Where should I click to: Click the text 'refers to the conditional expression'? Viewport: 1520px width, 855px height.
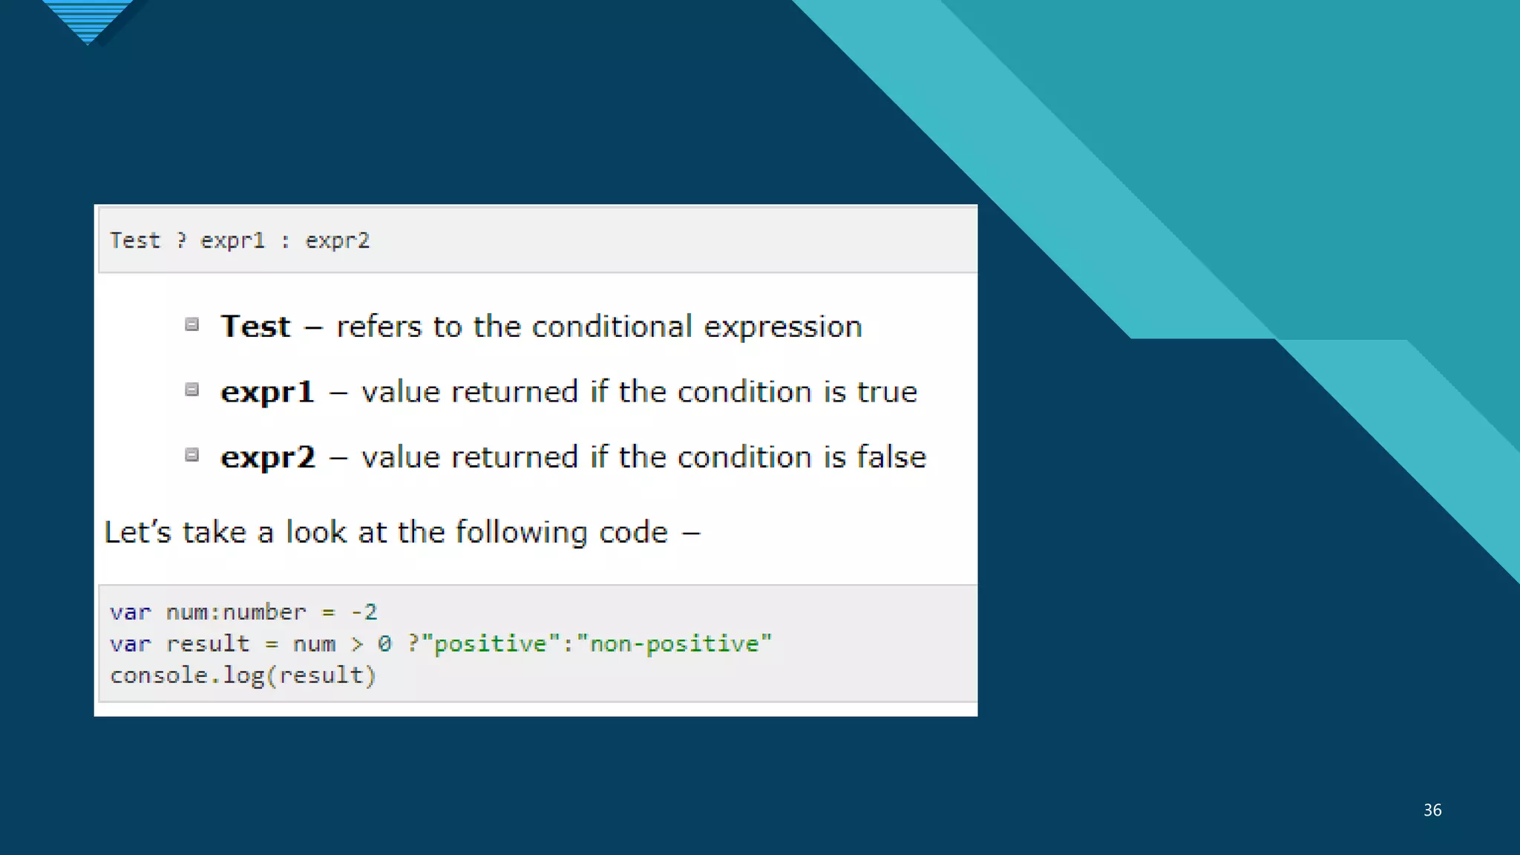click(x=598, y=327)
